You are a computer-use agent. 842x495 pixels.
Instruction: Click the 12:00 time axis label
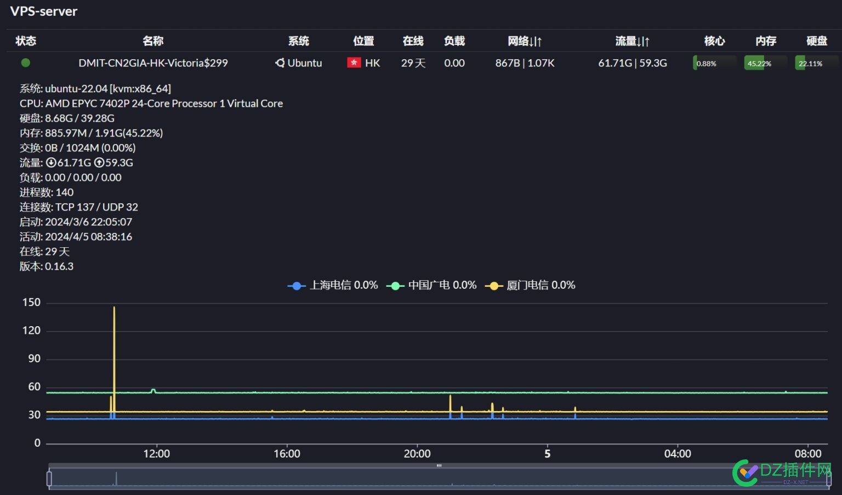[x=157, y=453]
